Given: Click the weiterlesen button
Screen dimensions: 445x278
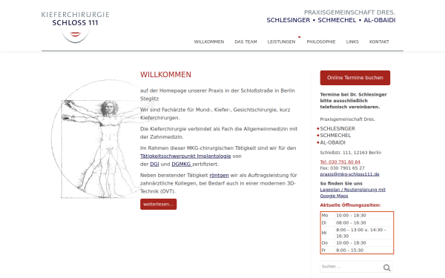Looking at the screenshot, I should click(x=159, y=205).
